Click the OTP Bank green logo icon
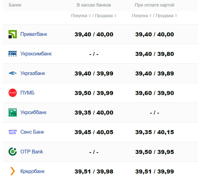Screen dimensions: 198x179 pyautogui.click(x=13, y=151)
